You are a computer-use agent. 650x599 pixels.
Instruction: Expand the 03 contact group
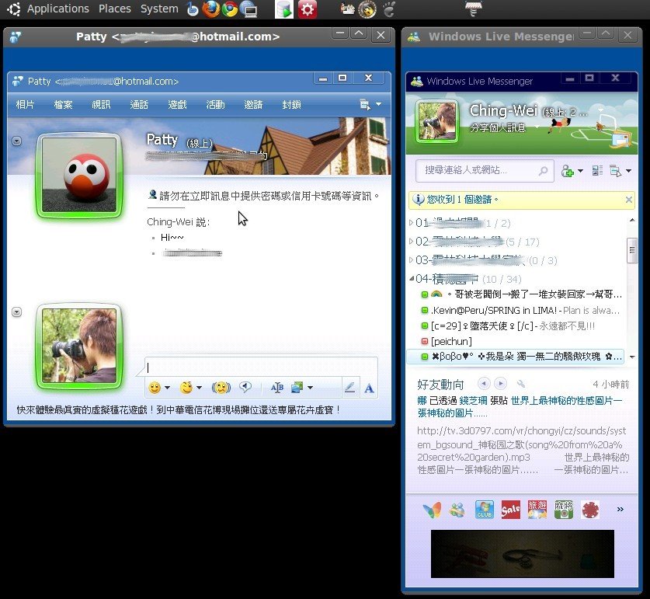(411, 260)
